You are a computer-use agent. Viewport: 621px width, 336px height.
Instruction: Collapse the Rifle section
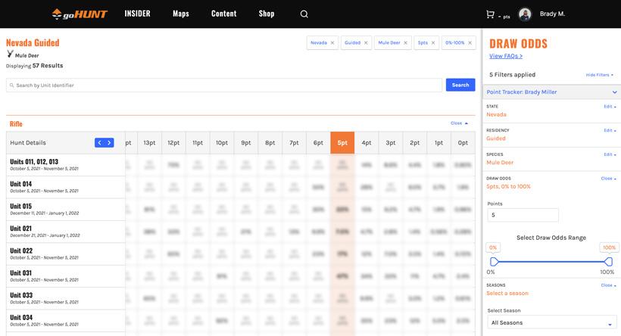point(459,123)
